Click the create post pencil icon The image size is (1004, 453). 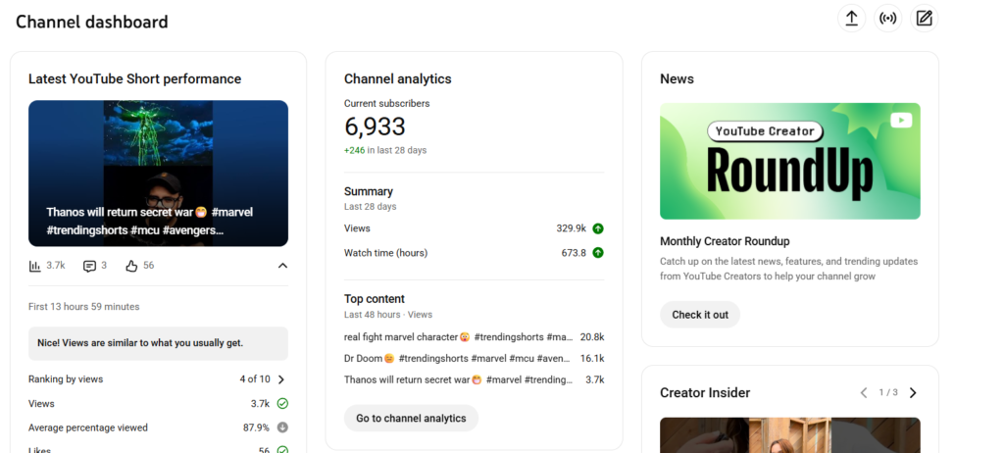click(x=924, y=19)
